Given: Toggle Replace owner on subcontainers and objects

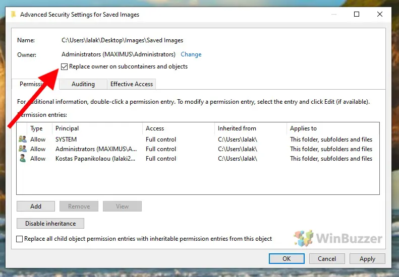Looking at the screenshot, I should 65,66.
